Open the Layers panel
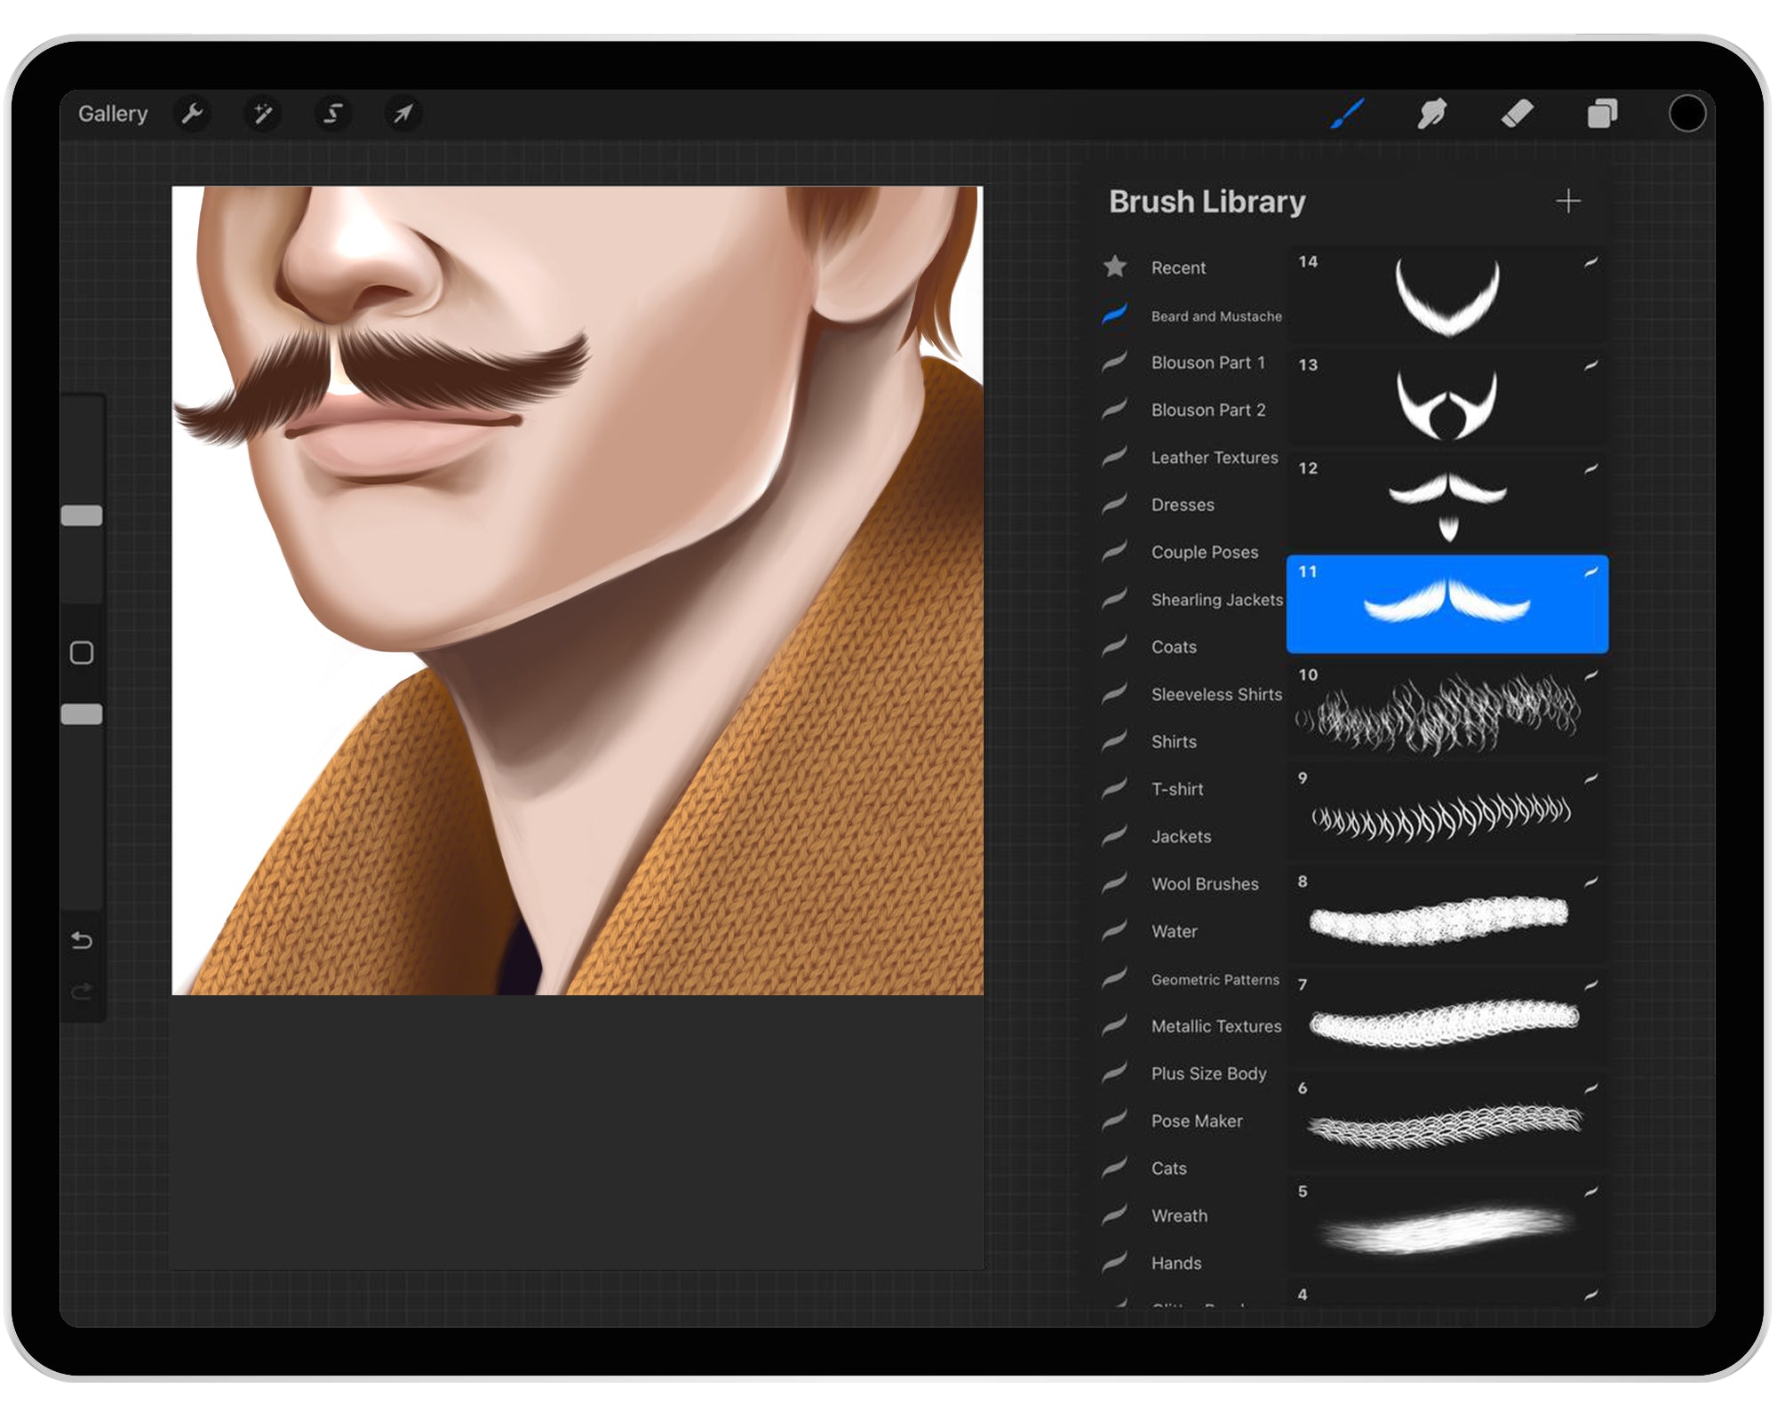This screenshot has height=1412, width=1777. [x=1604, y=113]
